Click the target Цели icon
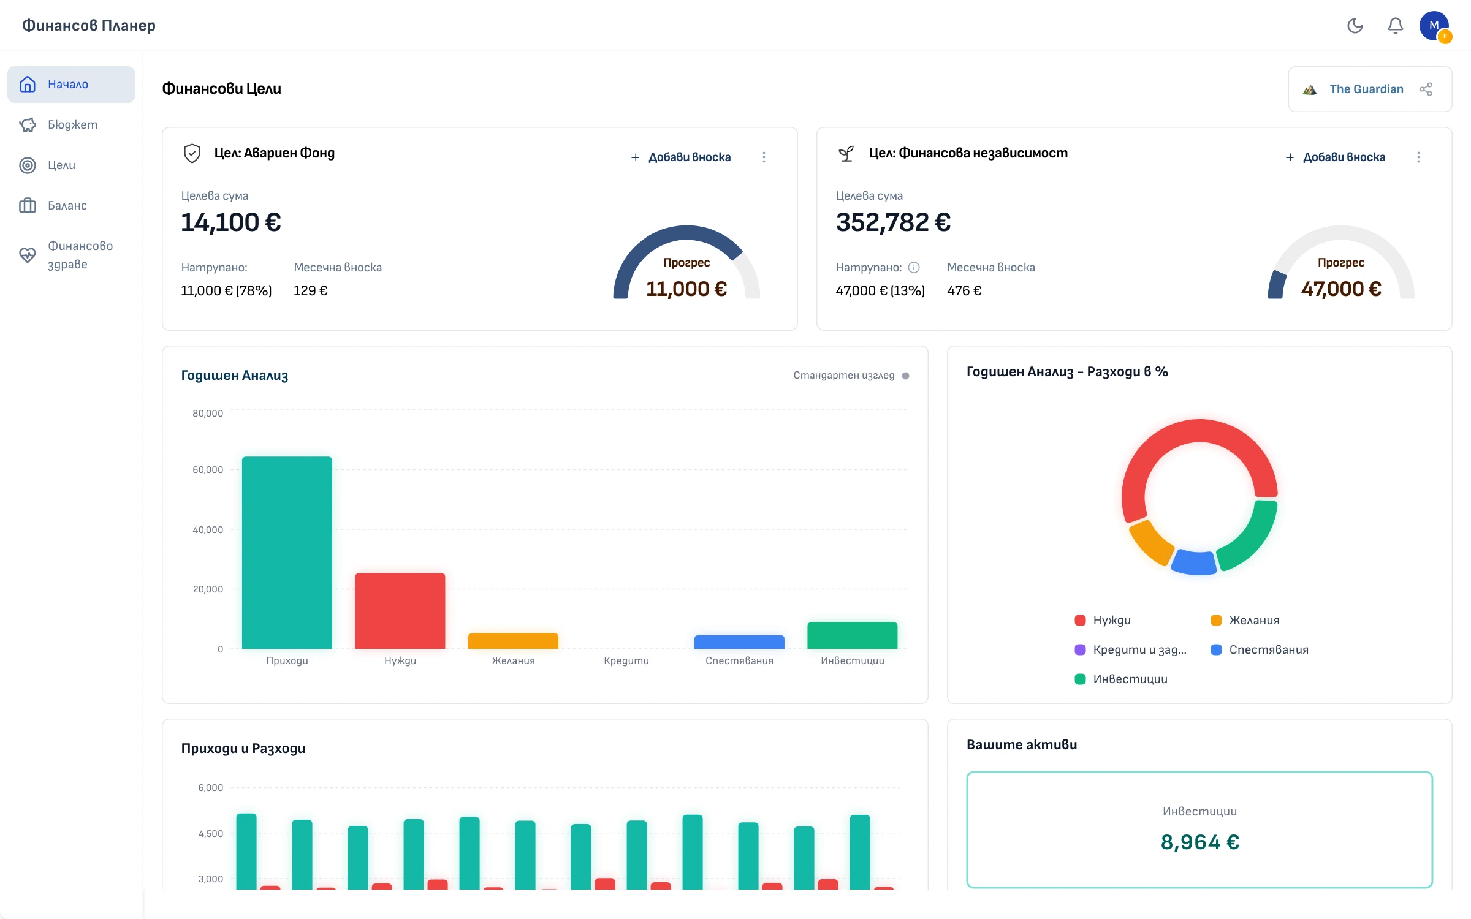Viewport: 1471px width, 919px height. pos(28,165)
